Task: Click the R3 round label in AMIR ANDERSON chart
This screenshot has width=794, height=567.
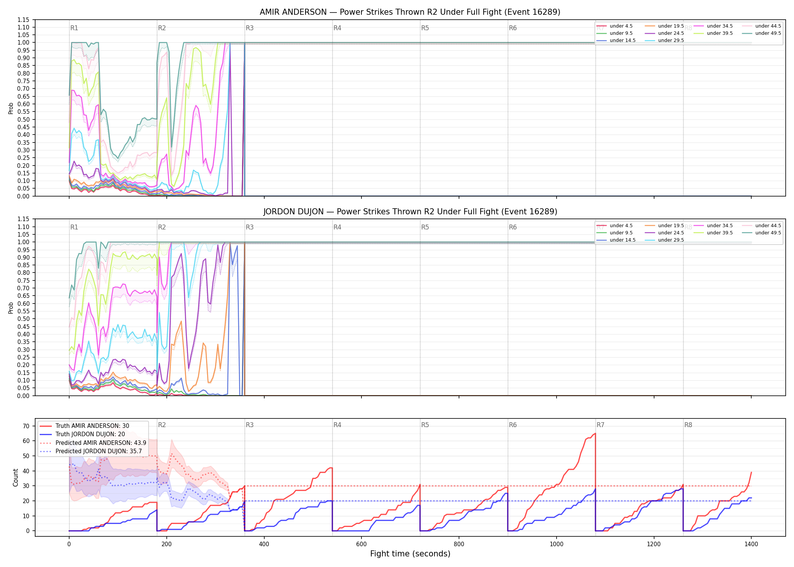Action: click(250, 28)
